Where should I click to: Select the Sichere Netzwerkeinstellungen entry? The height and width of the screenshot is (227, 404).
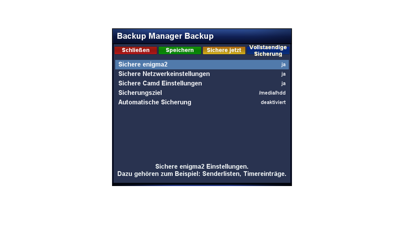(202, 74)
